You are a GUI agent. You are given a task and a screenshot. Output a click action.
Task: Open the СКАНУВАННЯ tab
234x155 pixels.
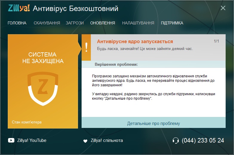pyautogui.click(x=47, y=23)
